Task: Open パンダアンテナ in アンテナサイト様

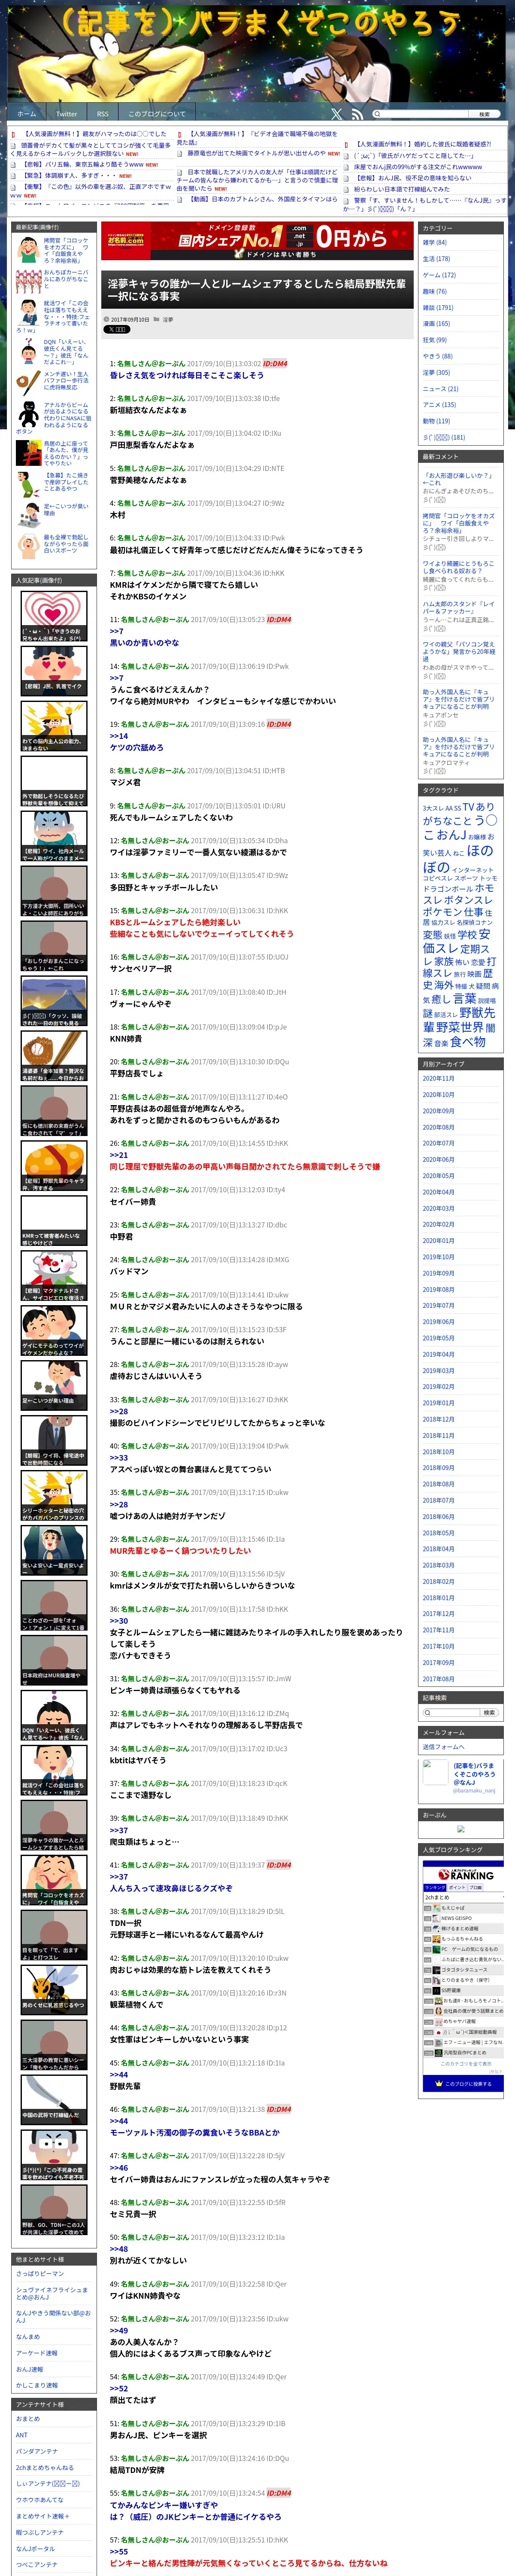Action: pyautogui.click(x=37, y=2451)
